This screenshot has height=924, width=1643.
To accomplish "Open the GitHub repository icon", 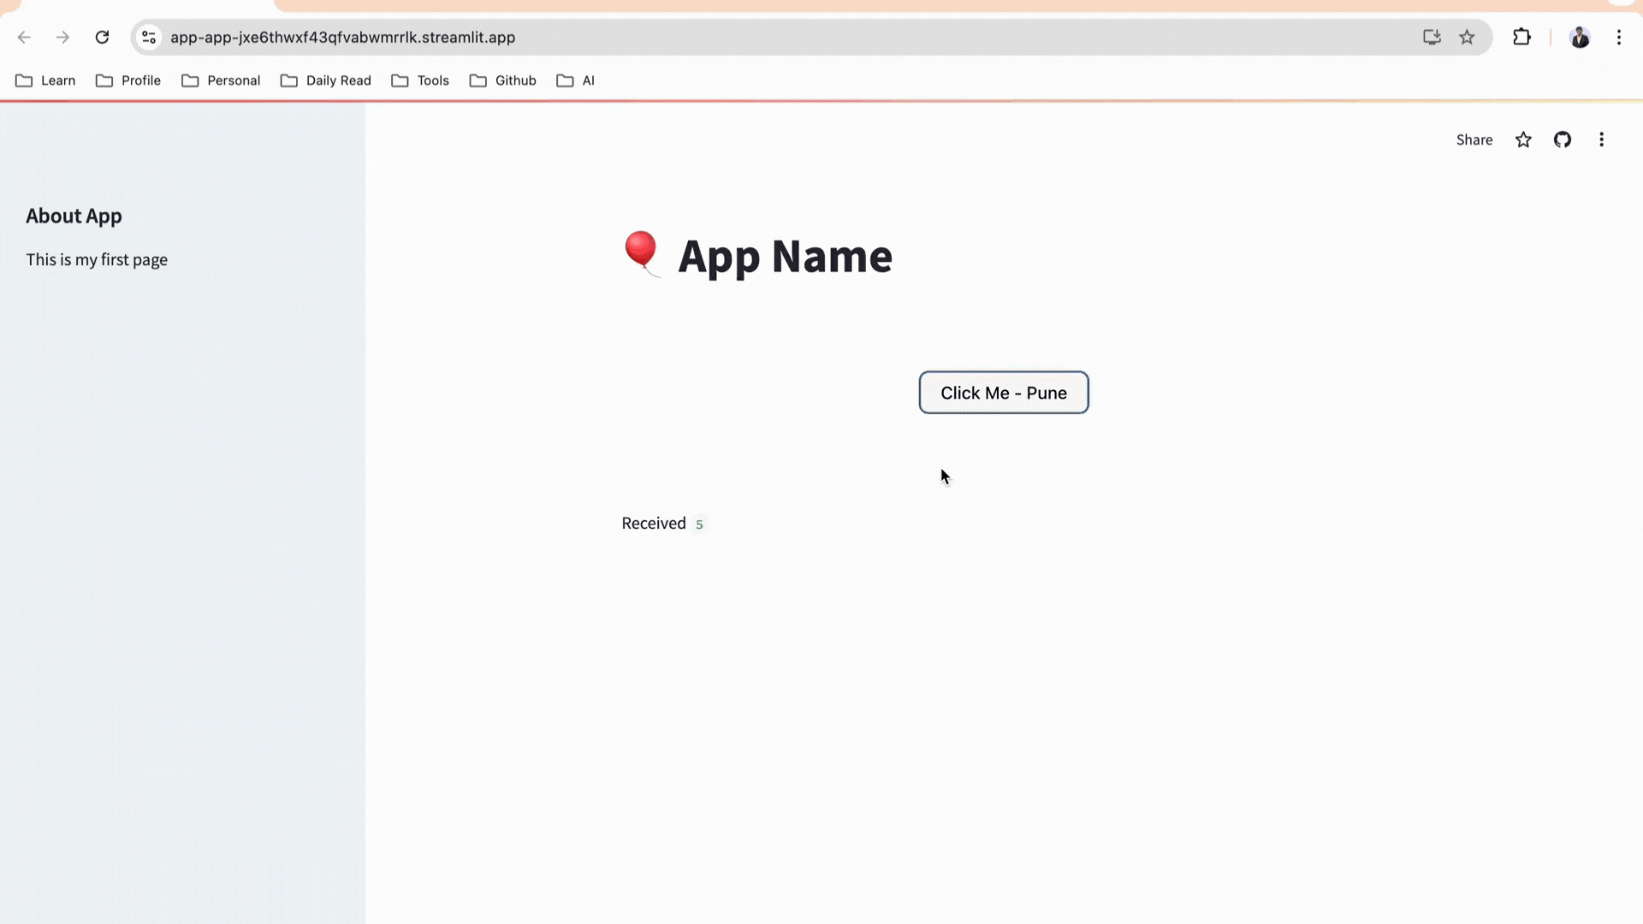I will [x=1562, y=139].
